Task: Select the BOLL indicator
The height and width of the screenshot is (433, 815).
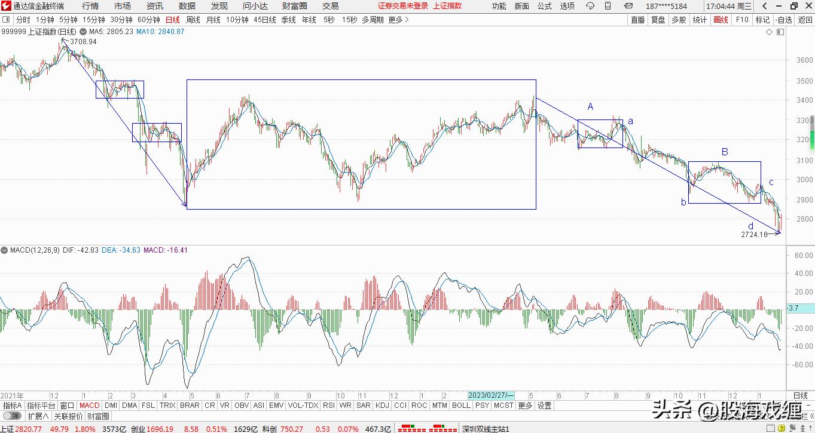Action: click(461, 406)
